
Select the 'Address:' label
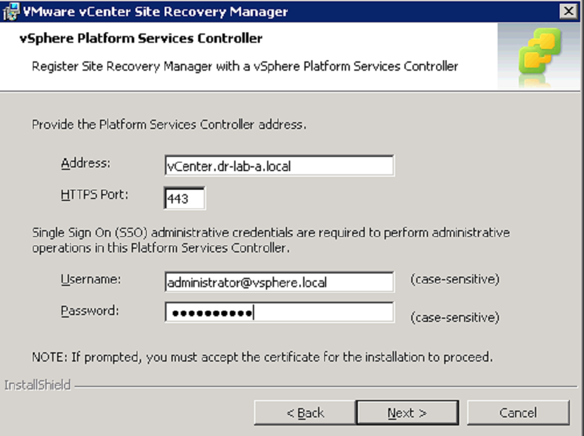click(x=86, y=163)
